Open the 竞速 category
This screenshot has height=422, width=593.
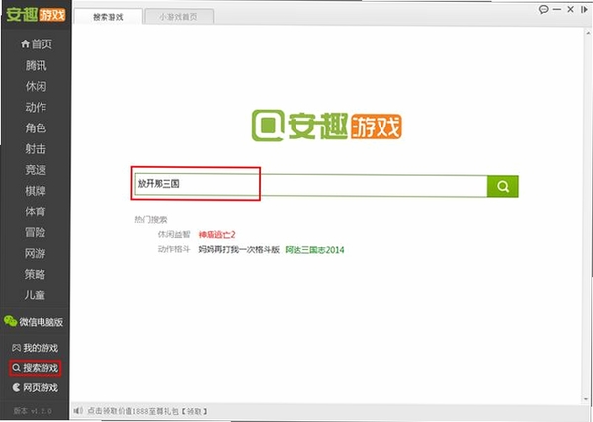point(36,169)
